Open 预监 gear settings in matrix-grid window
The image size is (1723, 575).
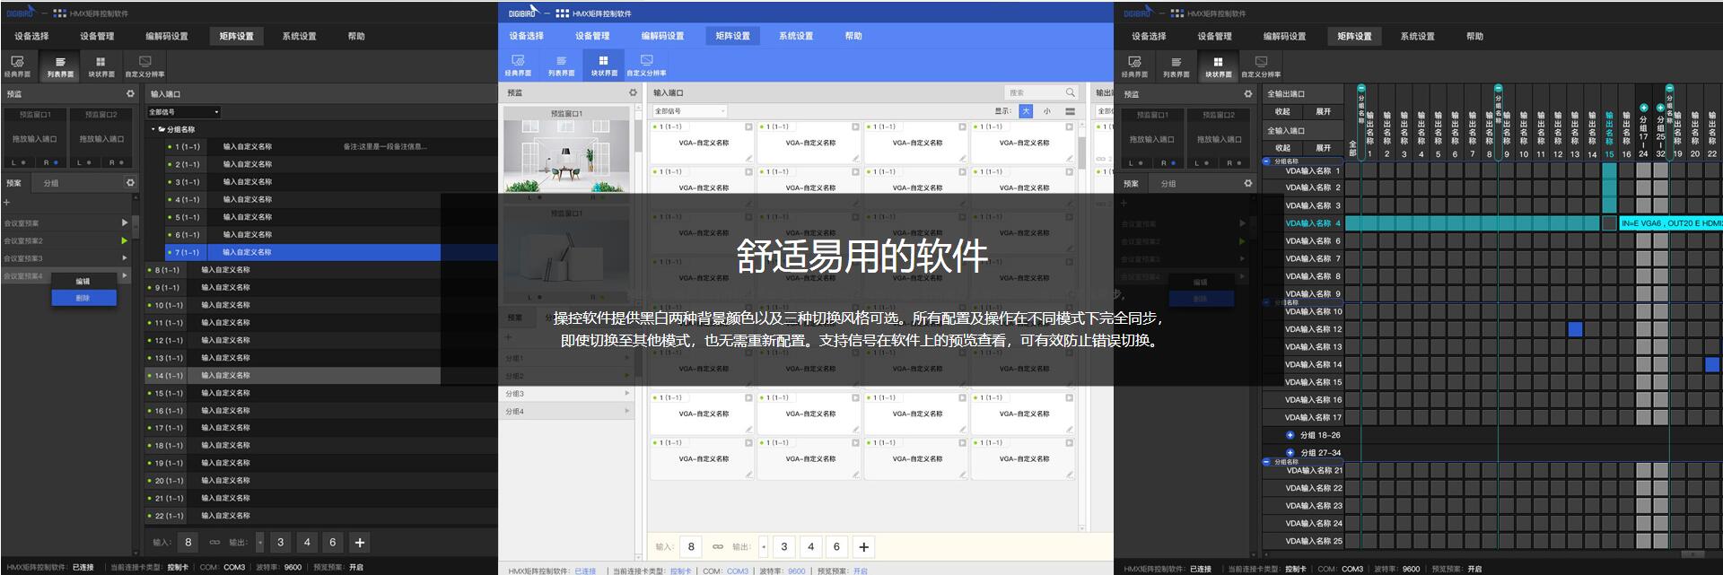coord(1248,93)
